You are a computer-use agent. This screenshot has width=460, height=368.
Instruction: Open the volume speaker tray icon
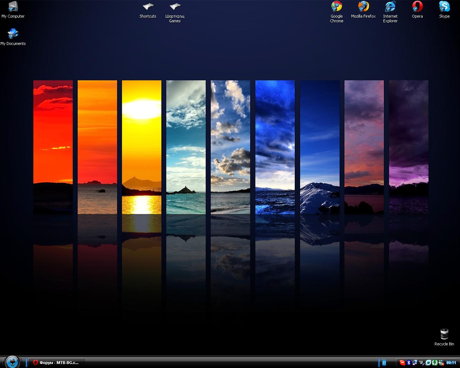(422, 363)
